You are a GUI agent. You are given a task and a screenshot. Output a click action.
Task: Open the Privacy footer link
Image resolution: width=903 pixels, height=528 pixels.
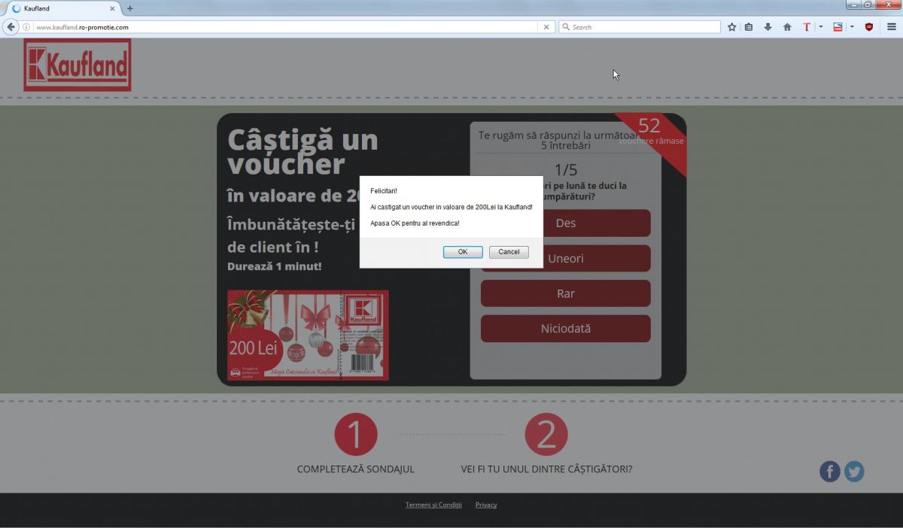[x=486, y=505]
